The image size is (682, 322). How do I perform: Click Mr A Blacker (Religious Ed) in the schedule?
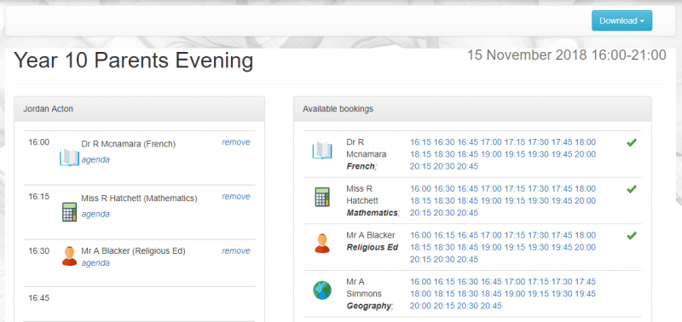tap(134, 250)
